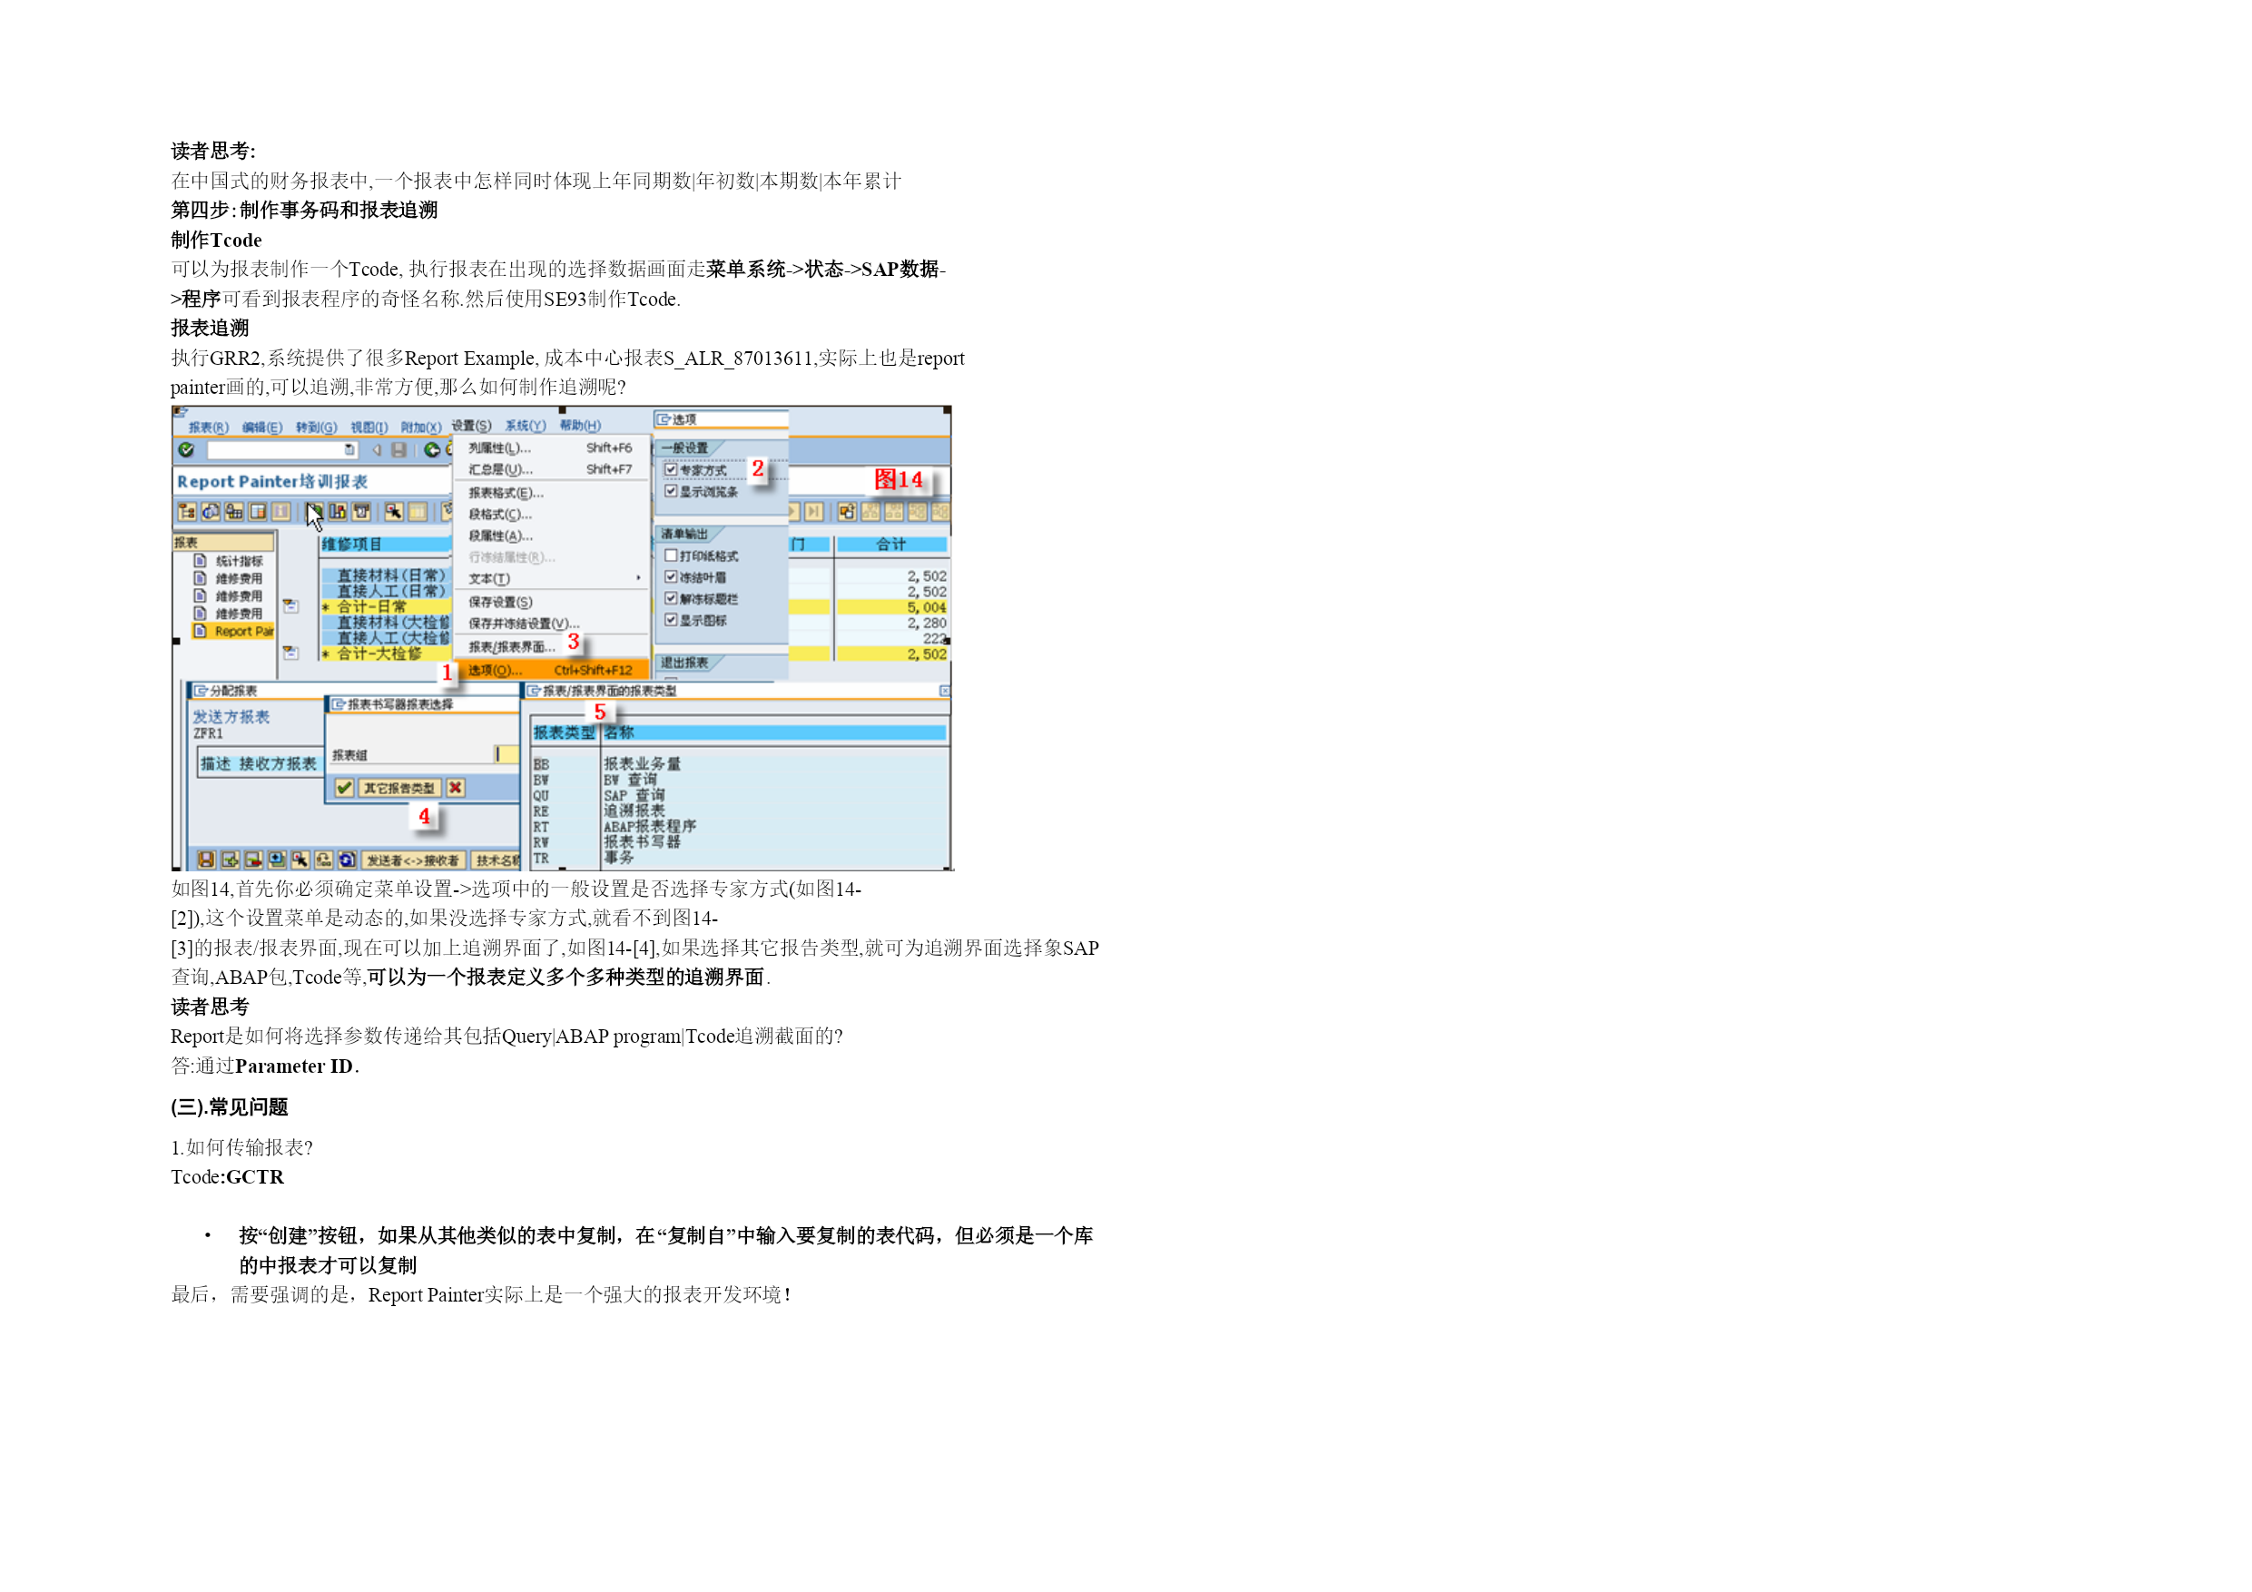Expand the 文本(T) submenu arrow
Screen dimensions: 2252x1592
(638, 578)
